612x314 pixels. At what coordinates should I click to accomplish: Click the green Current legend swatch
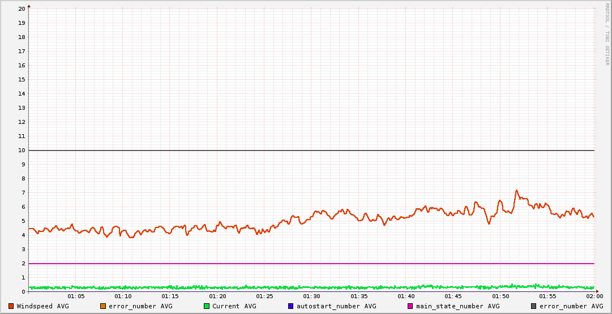[207, 306]
